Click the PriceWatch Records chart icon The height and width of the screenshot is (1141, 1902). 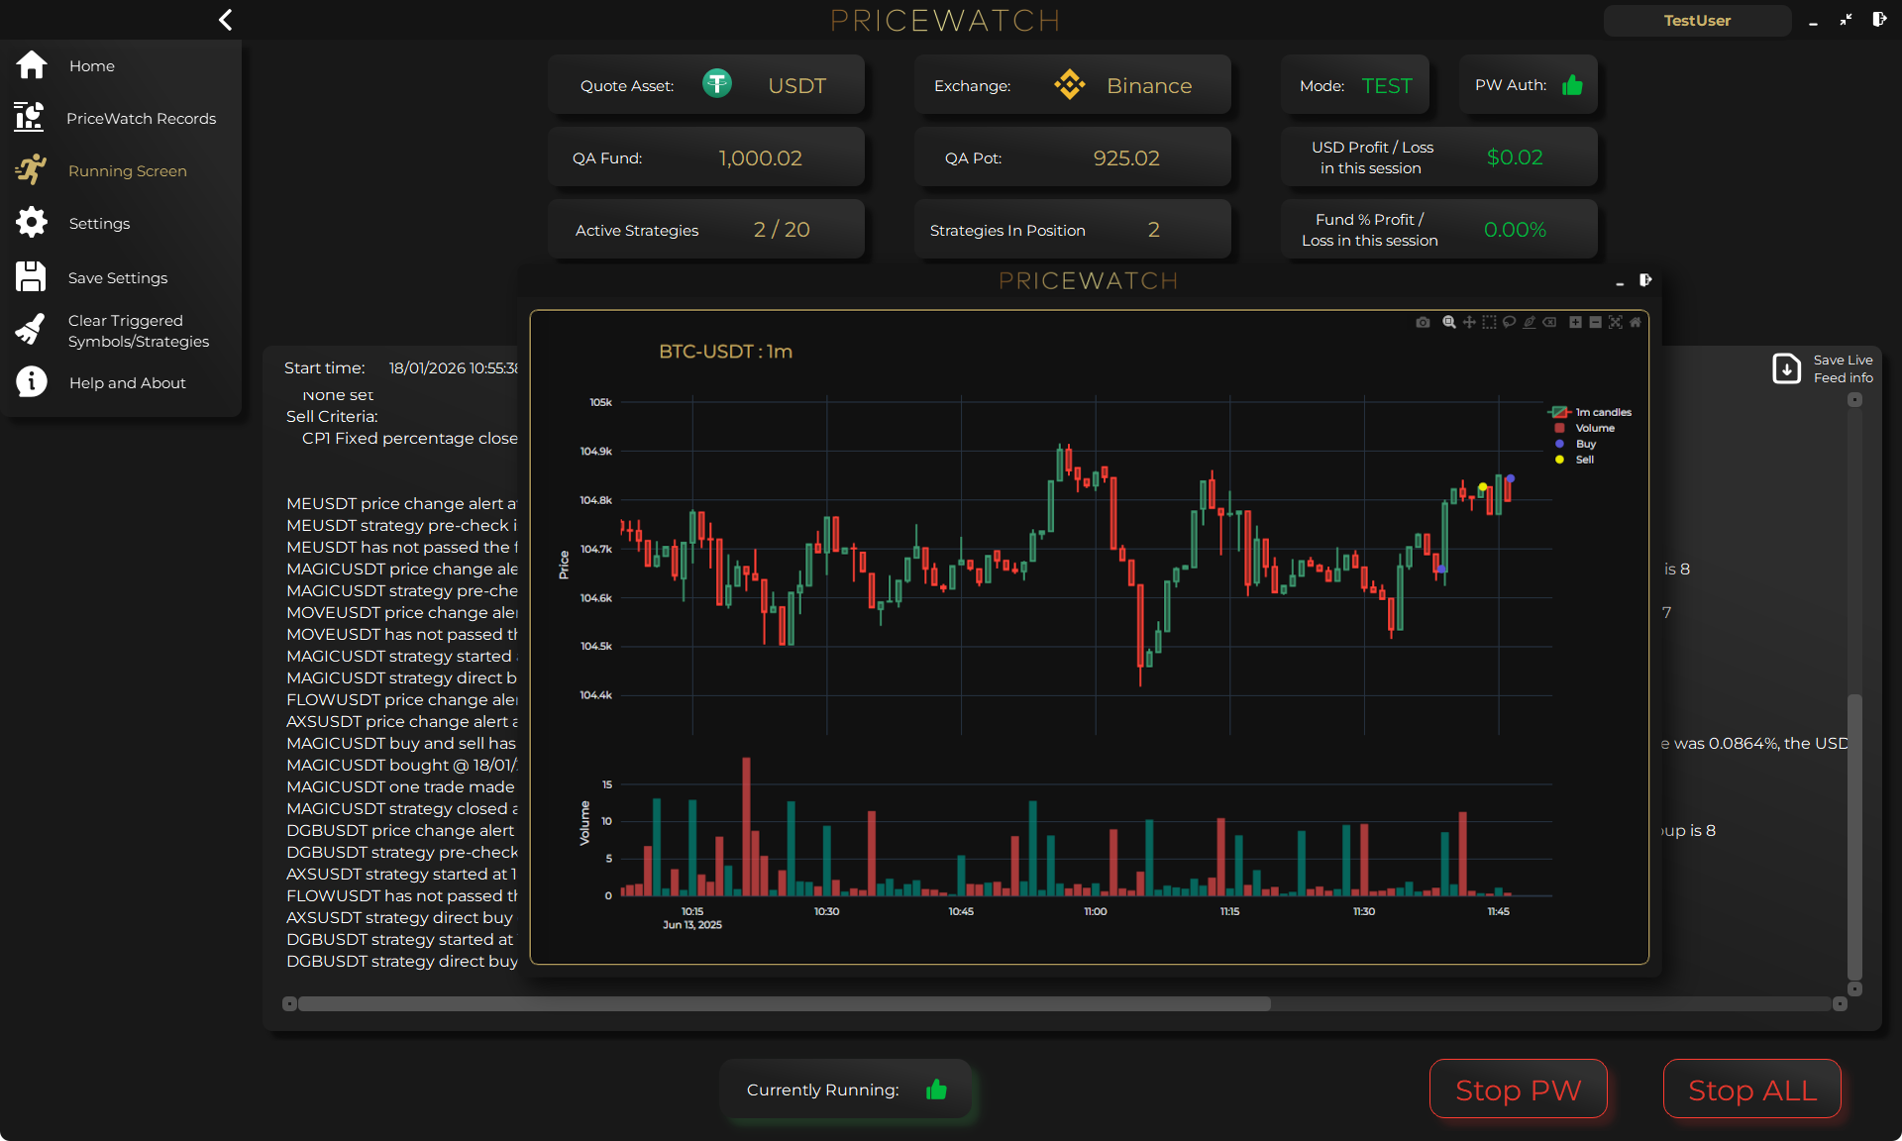coord(30,117)
